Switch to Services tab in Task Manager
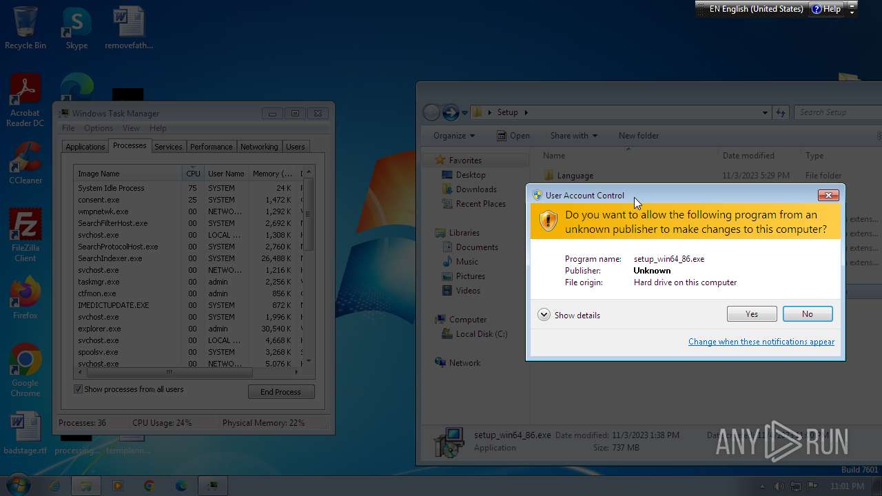 [x=168, y=147]
